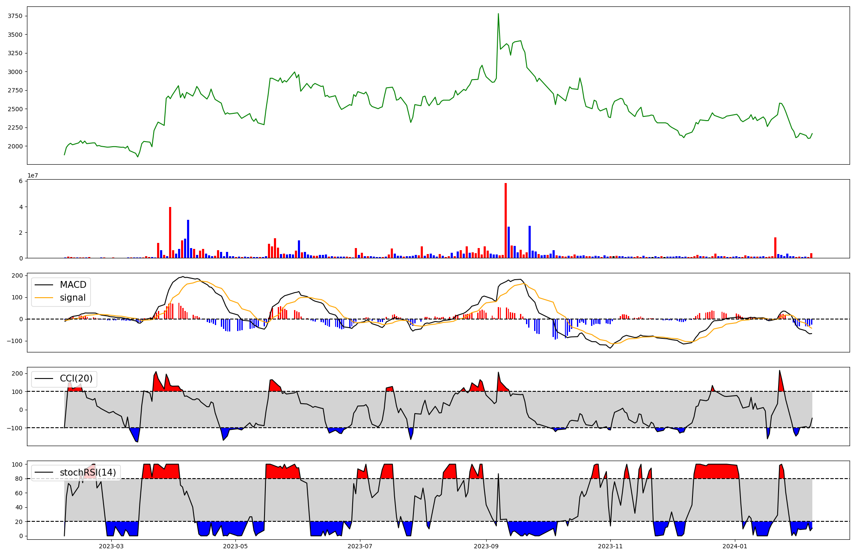Click the CCI(20) legend label
Screen dimensions: 856x556
pos(76,379)
